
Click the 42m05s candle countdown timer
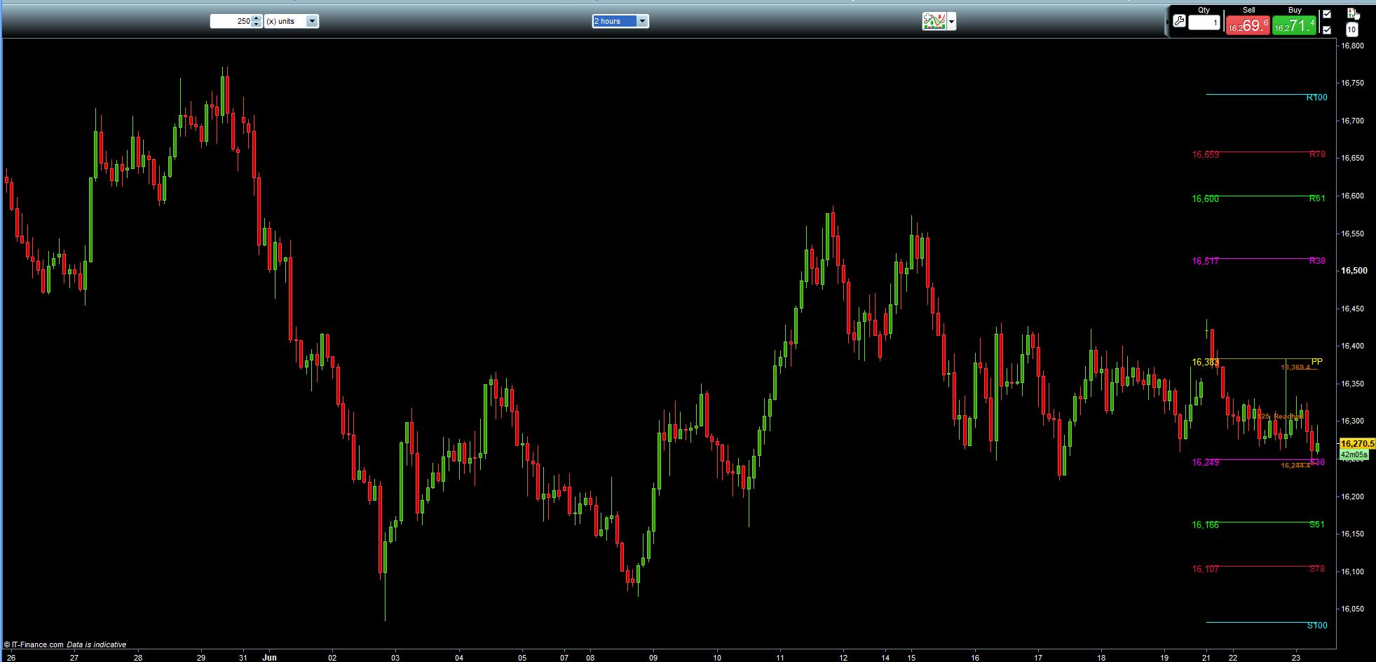[x=1354, y=455]
